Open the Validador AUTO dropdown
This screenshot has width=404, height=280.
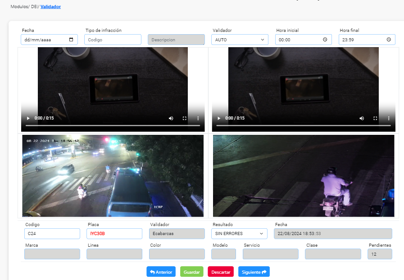tap(240, 40)
